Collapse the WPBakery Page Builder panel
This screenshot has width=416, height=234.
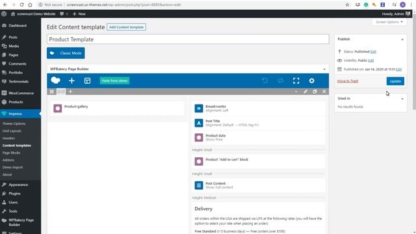(x=324, y=70)
